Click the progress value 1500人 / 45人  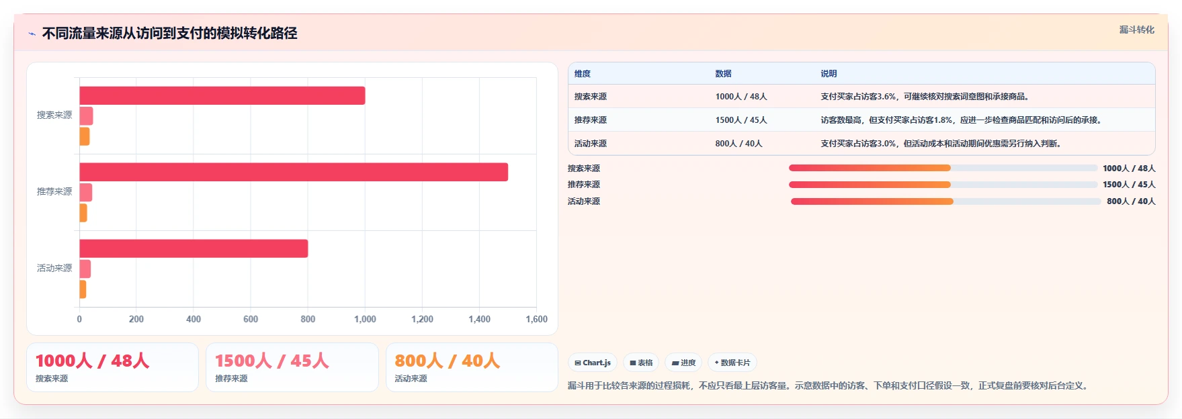tap(1129, 185)
